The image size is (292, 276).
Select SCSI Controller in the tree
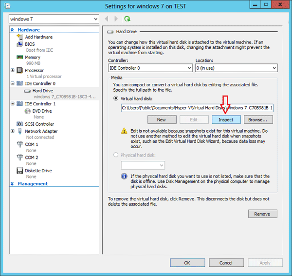point(39,124)
